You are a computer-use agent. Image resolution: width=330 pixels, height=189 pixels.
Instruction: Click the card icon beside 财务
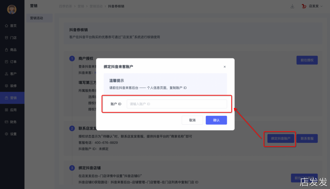[x=7, y=122]
